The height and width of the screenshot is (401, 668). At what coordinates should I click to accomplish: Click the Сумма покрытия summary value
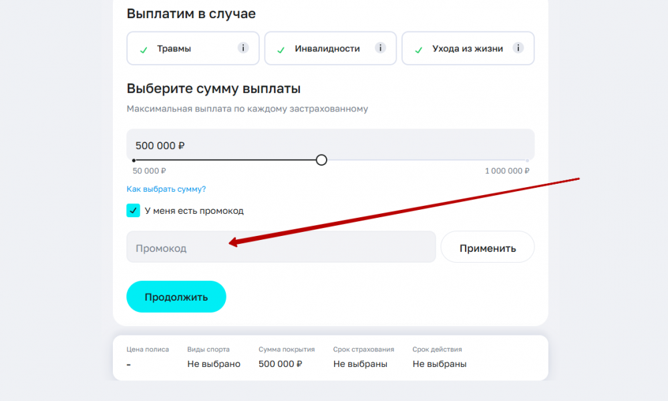(281, 364)
